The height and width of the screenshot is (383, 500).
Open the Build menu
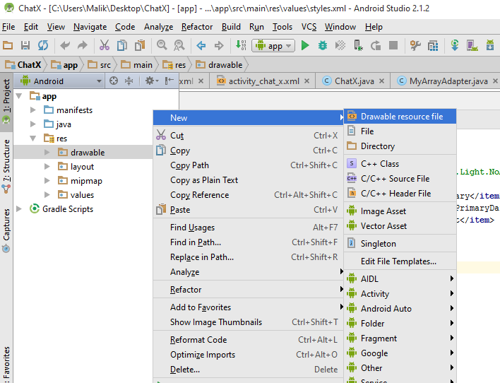(231, 27)
